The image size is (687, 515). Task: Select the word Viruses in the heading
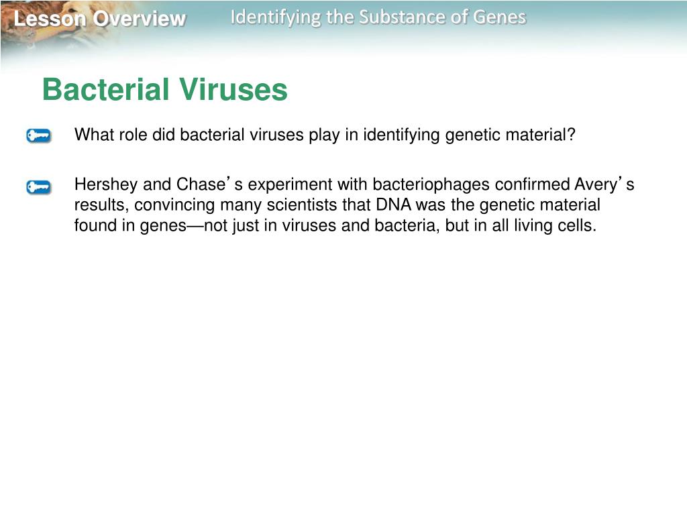(233, 89)
